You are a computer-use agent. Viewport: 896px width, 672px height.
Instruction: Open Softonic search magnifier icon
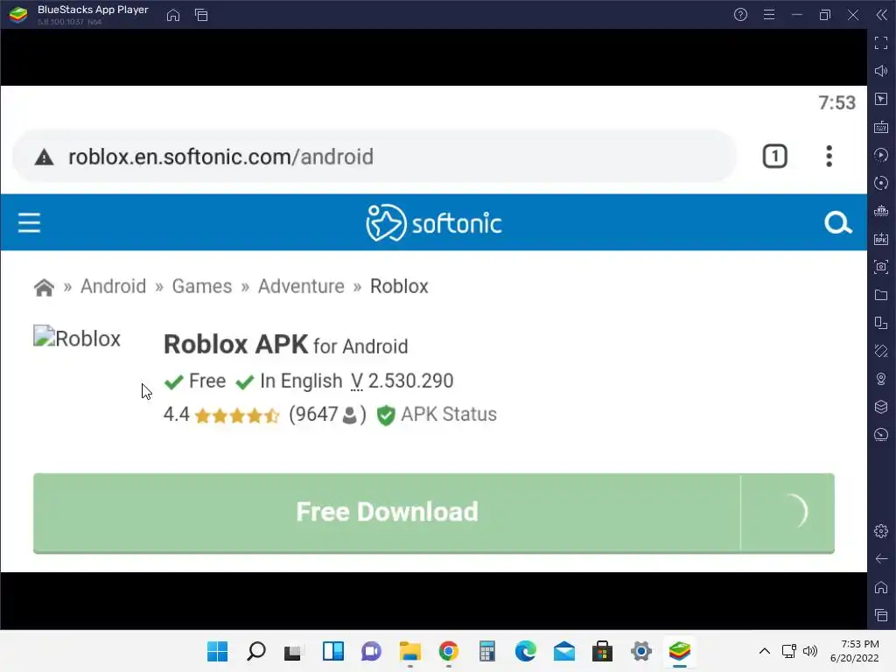coord(837,223)
